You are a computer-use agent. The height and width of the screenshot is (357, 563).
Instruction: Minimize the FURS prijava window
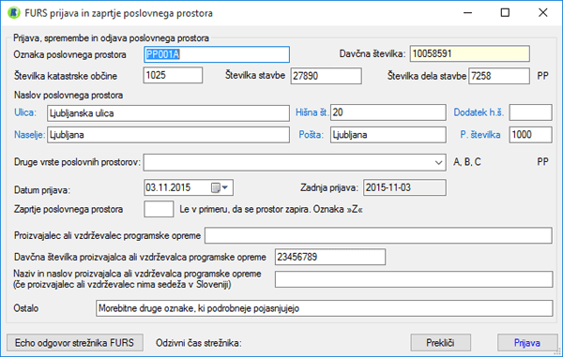467,13
